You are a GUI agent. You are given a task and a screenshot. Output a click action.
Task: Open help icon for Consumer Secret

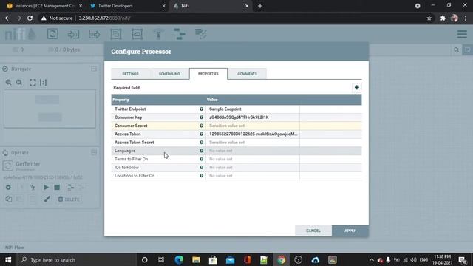pyautogui.click(x=201, y=126)
